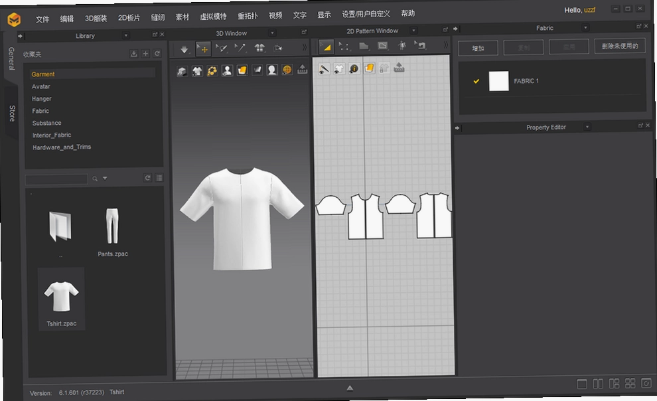
Task: Toggle needle seamline display in 2D window
Action: pyautogui.click(x=324, y=69)
